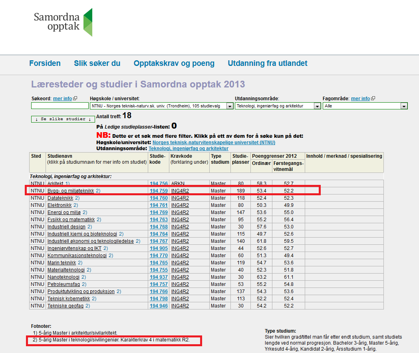Open Forsiden menu item

45,63
